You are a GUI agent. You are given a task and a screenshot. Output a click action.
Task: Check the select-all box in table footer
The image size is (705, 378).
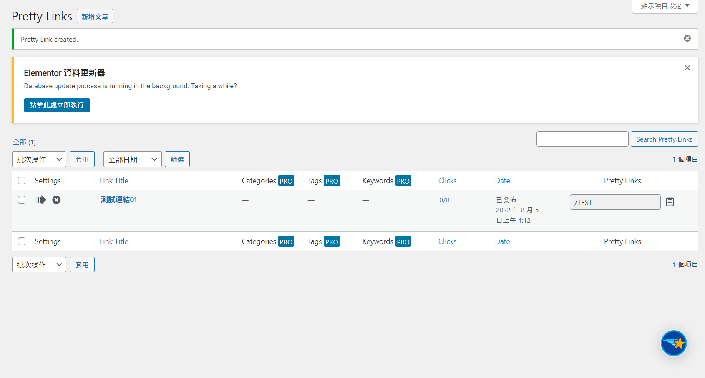(22, 241)
